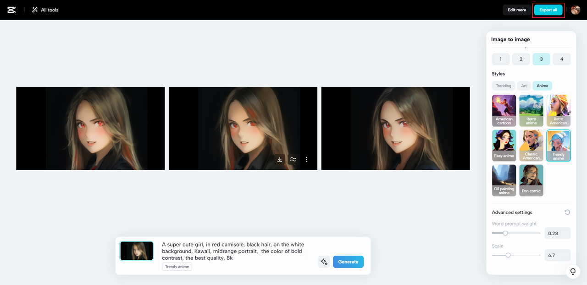Adjust the Scale slider
This screenshot has height=285, width=587.
pos(508,255)
